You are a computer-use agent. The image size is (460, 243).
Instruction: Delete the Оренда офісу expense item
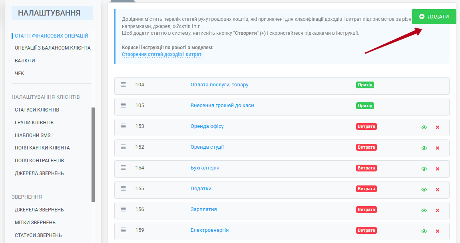point(437,127)
